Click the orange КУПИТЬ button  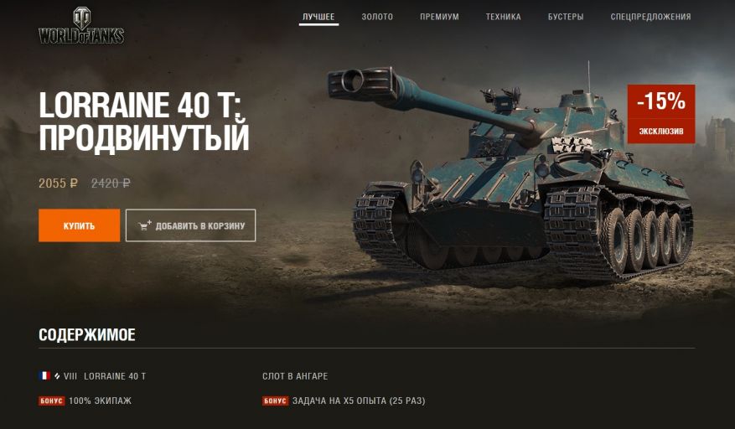pyautogui.click(x=80, y=225)
